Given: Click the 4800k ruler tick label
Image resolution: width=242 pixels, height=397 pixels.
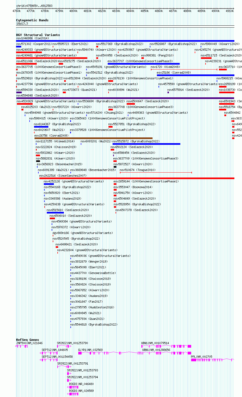Looking at the screenshot, I should 73,11.
